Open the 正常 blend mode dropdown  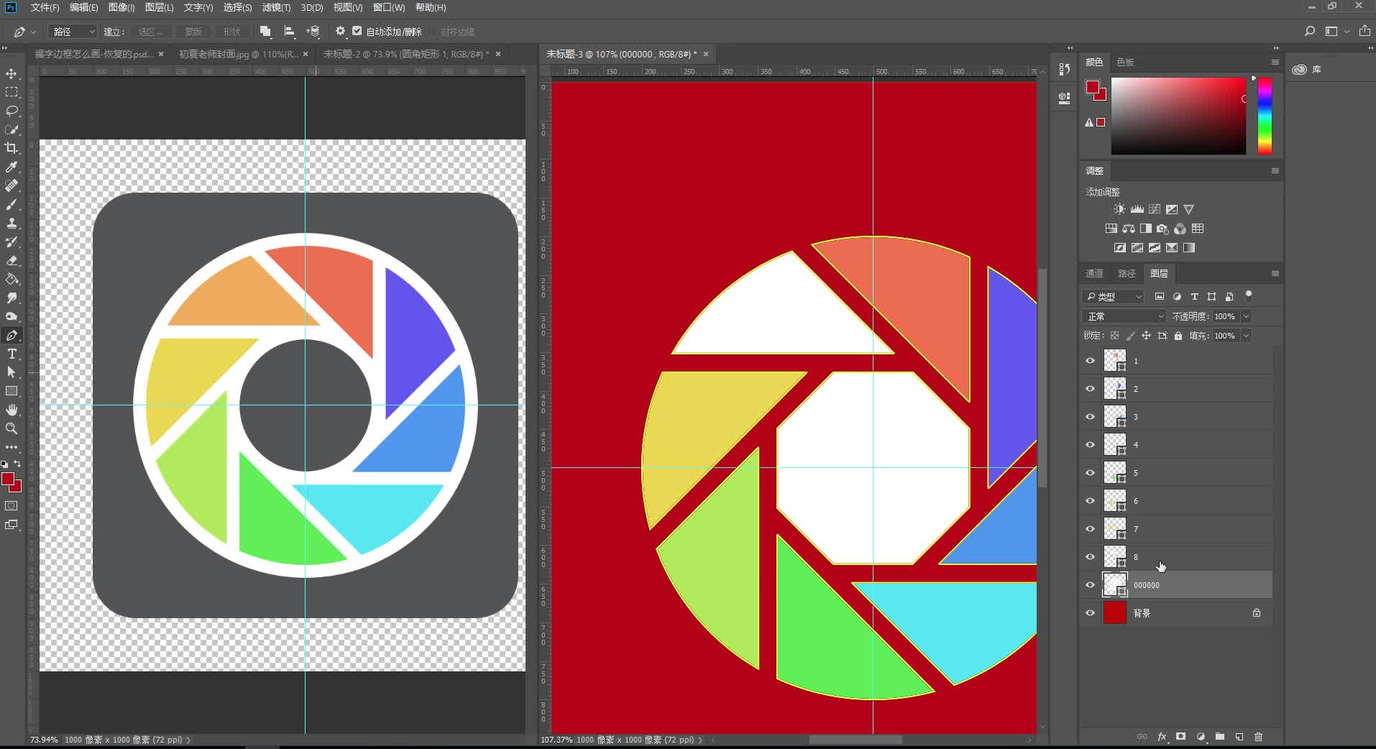[x=1124, y=316]
